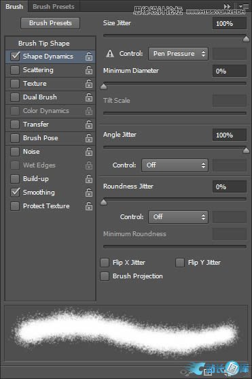Toggle lock icon for Shape Dynamics
This screenshot has width=252, height=379.
pos(89,56)
